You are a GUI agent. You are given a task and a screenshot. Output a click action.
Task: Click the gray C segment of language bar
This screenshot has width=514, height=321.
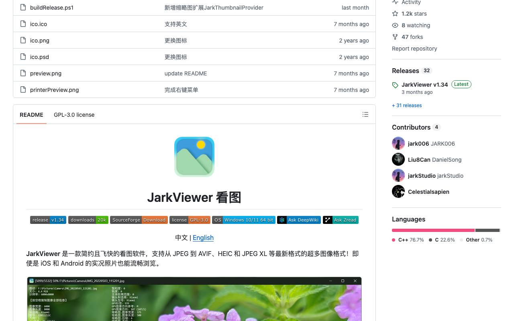[x=487, y=230]
